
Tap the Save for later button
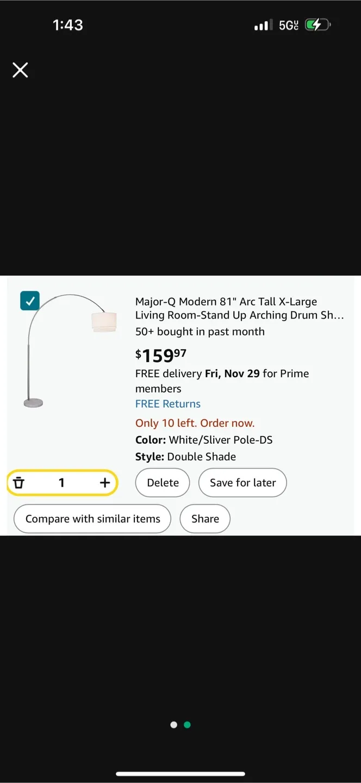coord(242,482)
